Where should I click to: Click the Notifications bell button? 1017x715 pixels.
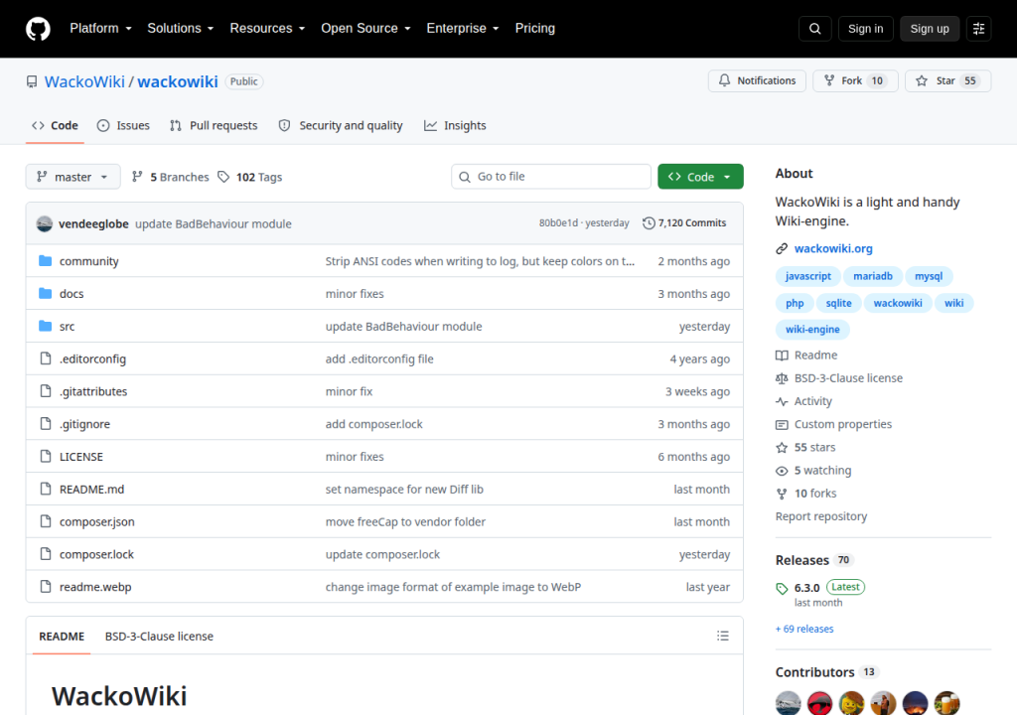pyautogui.click(x=757, y=80)
